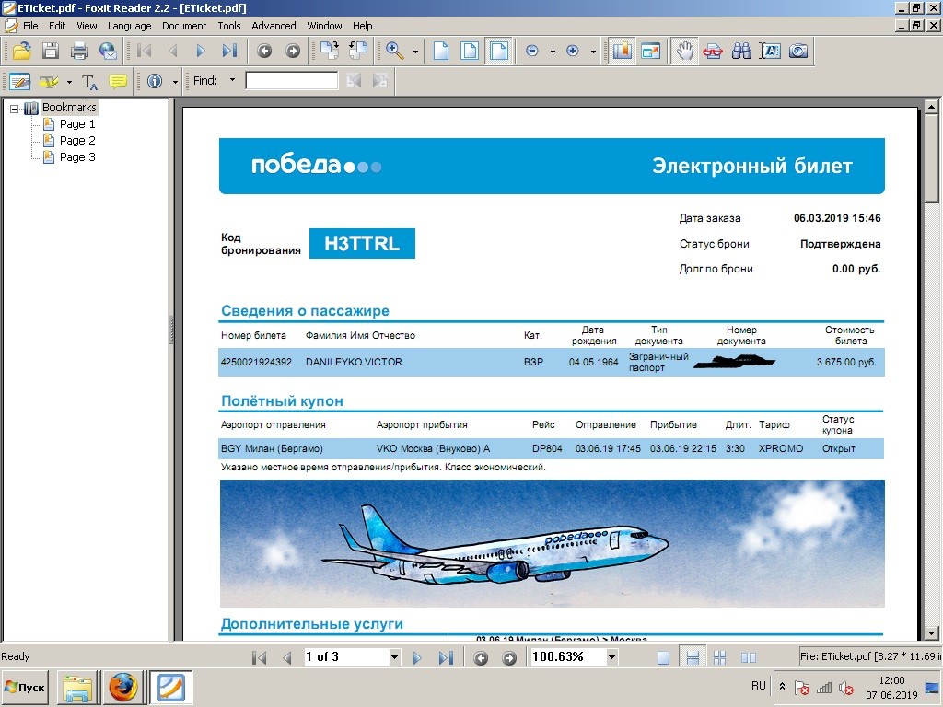Open the zoom percentage dropdown
This screenshot has height=707, width=943.
click(x=611, y=657)
